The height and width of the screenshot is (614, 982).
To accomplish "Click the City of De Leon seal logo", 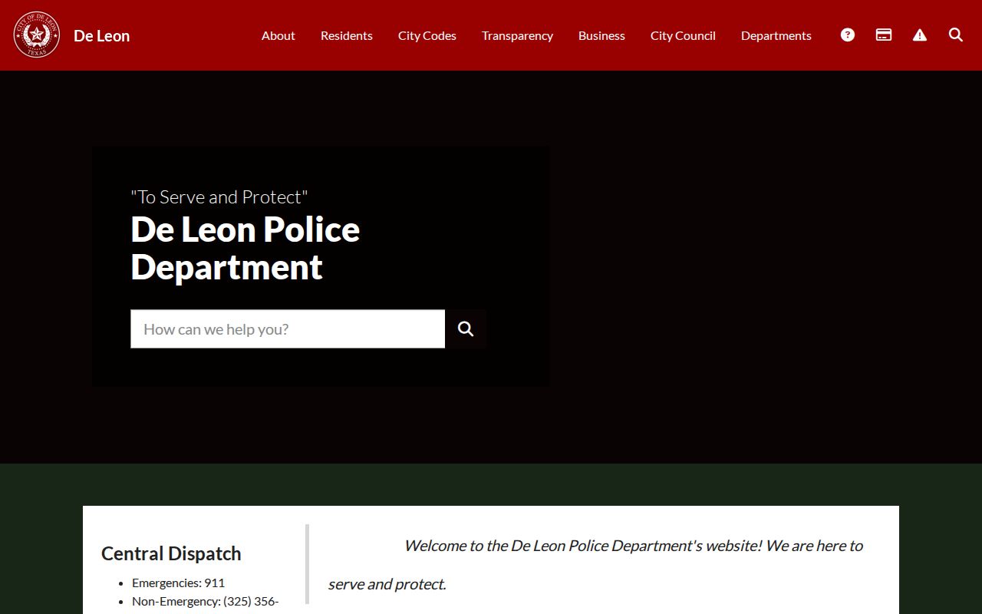I will click(x=37, y=35).
